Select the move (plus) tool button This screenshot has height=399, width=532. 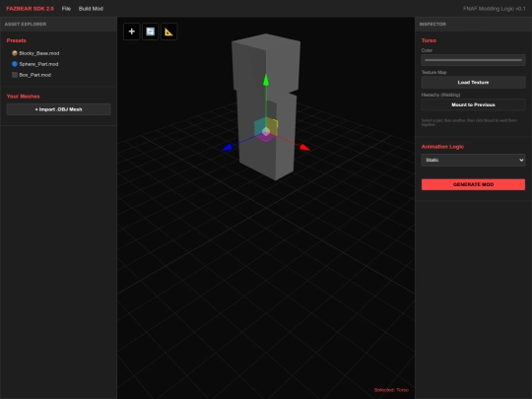(132, 32)
